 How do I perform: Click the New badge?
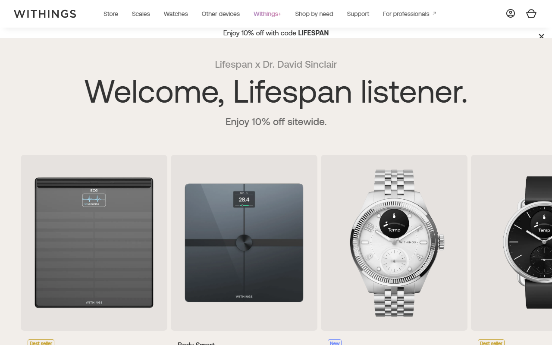[x=335, y=343]
